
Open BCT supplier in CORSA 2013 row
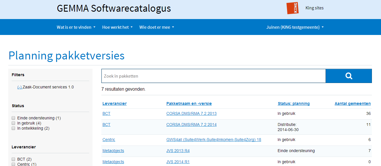point(106,113)
